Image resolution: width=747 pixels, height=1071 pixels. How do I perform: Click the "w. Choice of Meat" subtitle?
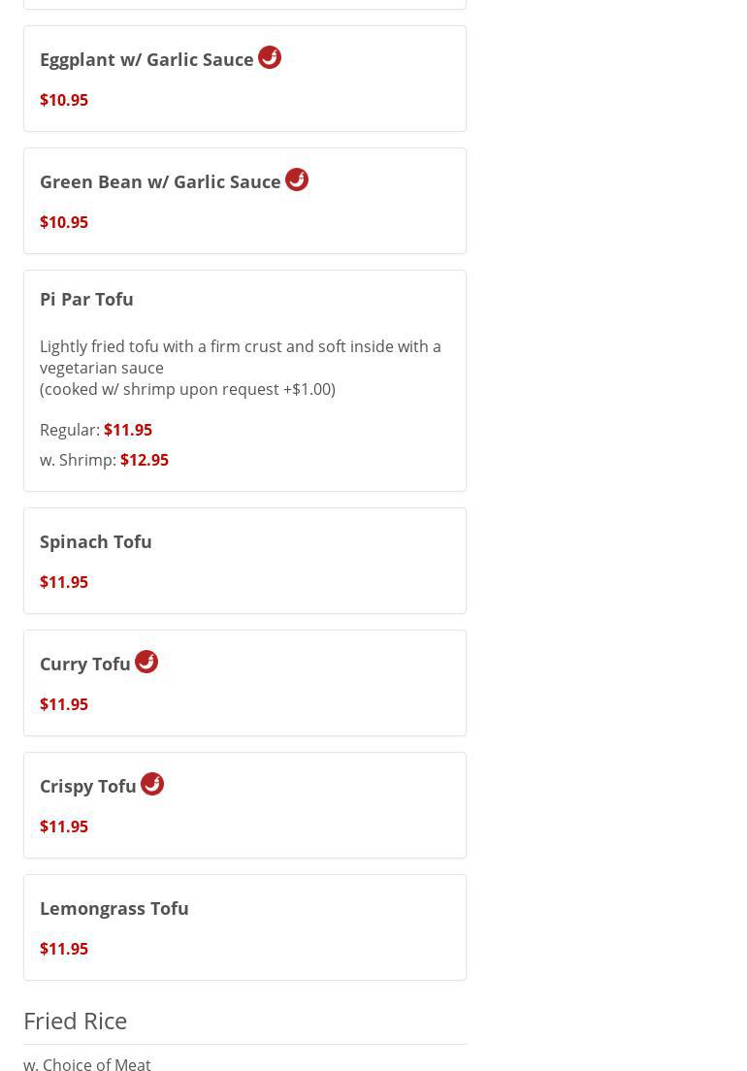[87, 1063]
